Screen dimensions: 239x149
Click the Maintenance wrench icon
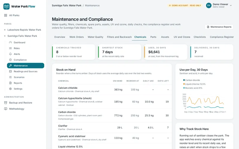10,66
